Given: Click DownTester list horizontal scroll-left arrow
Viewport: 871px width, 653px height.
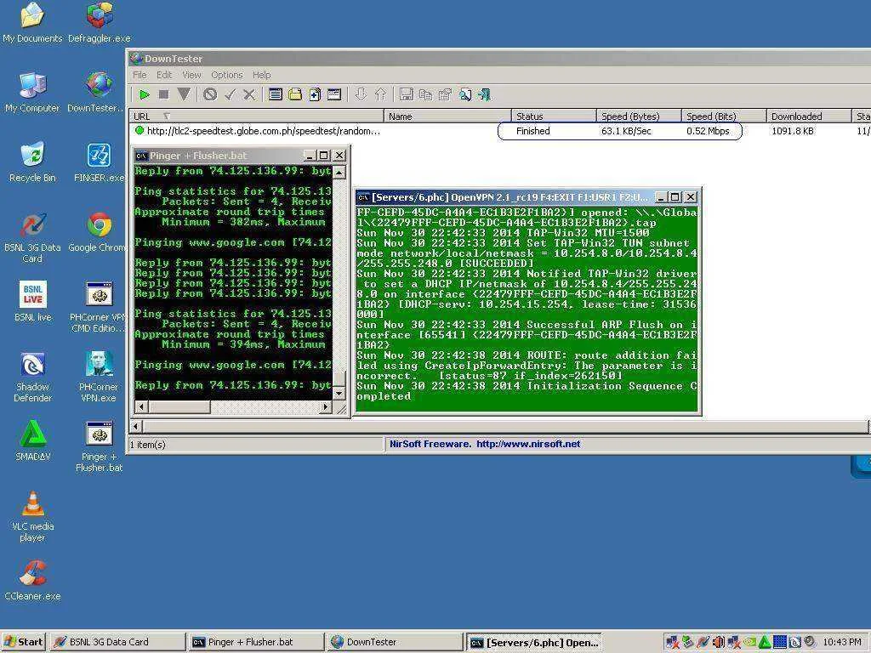Looking at the screenshot, I should click(x=136, y=427).
